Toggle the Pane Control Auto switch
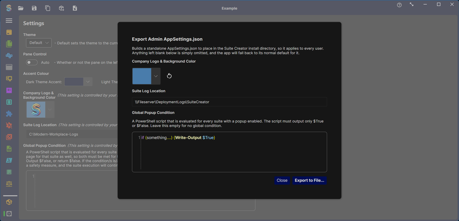The image size is (459, 221). pyautogui.click(x=32, y=62)
